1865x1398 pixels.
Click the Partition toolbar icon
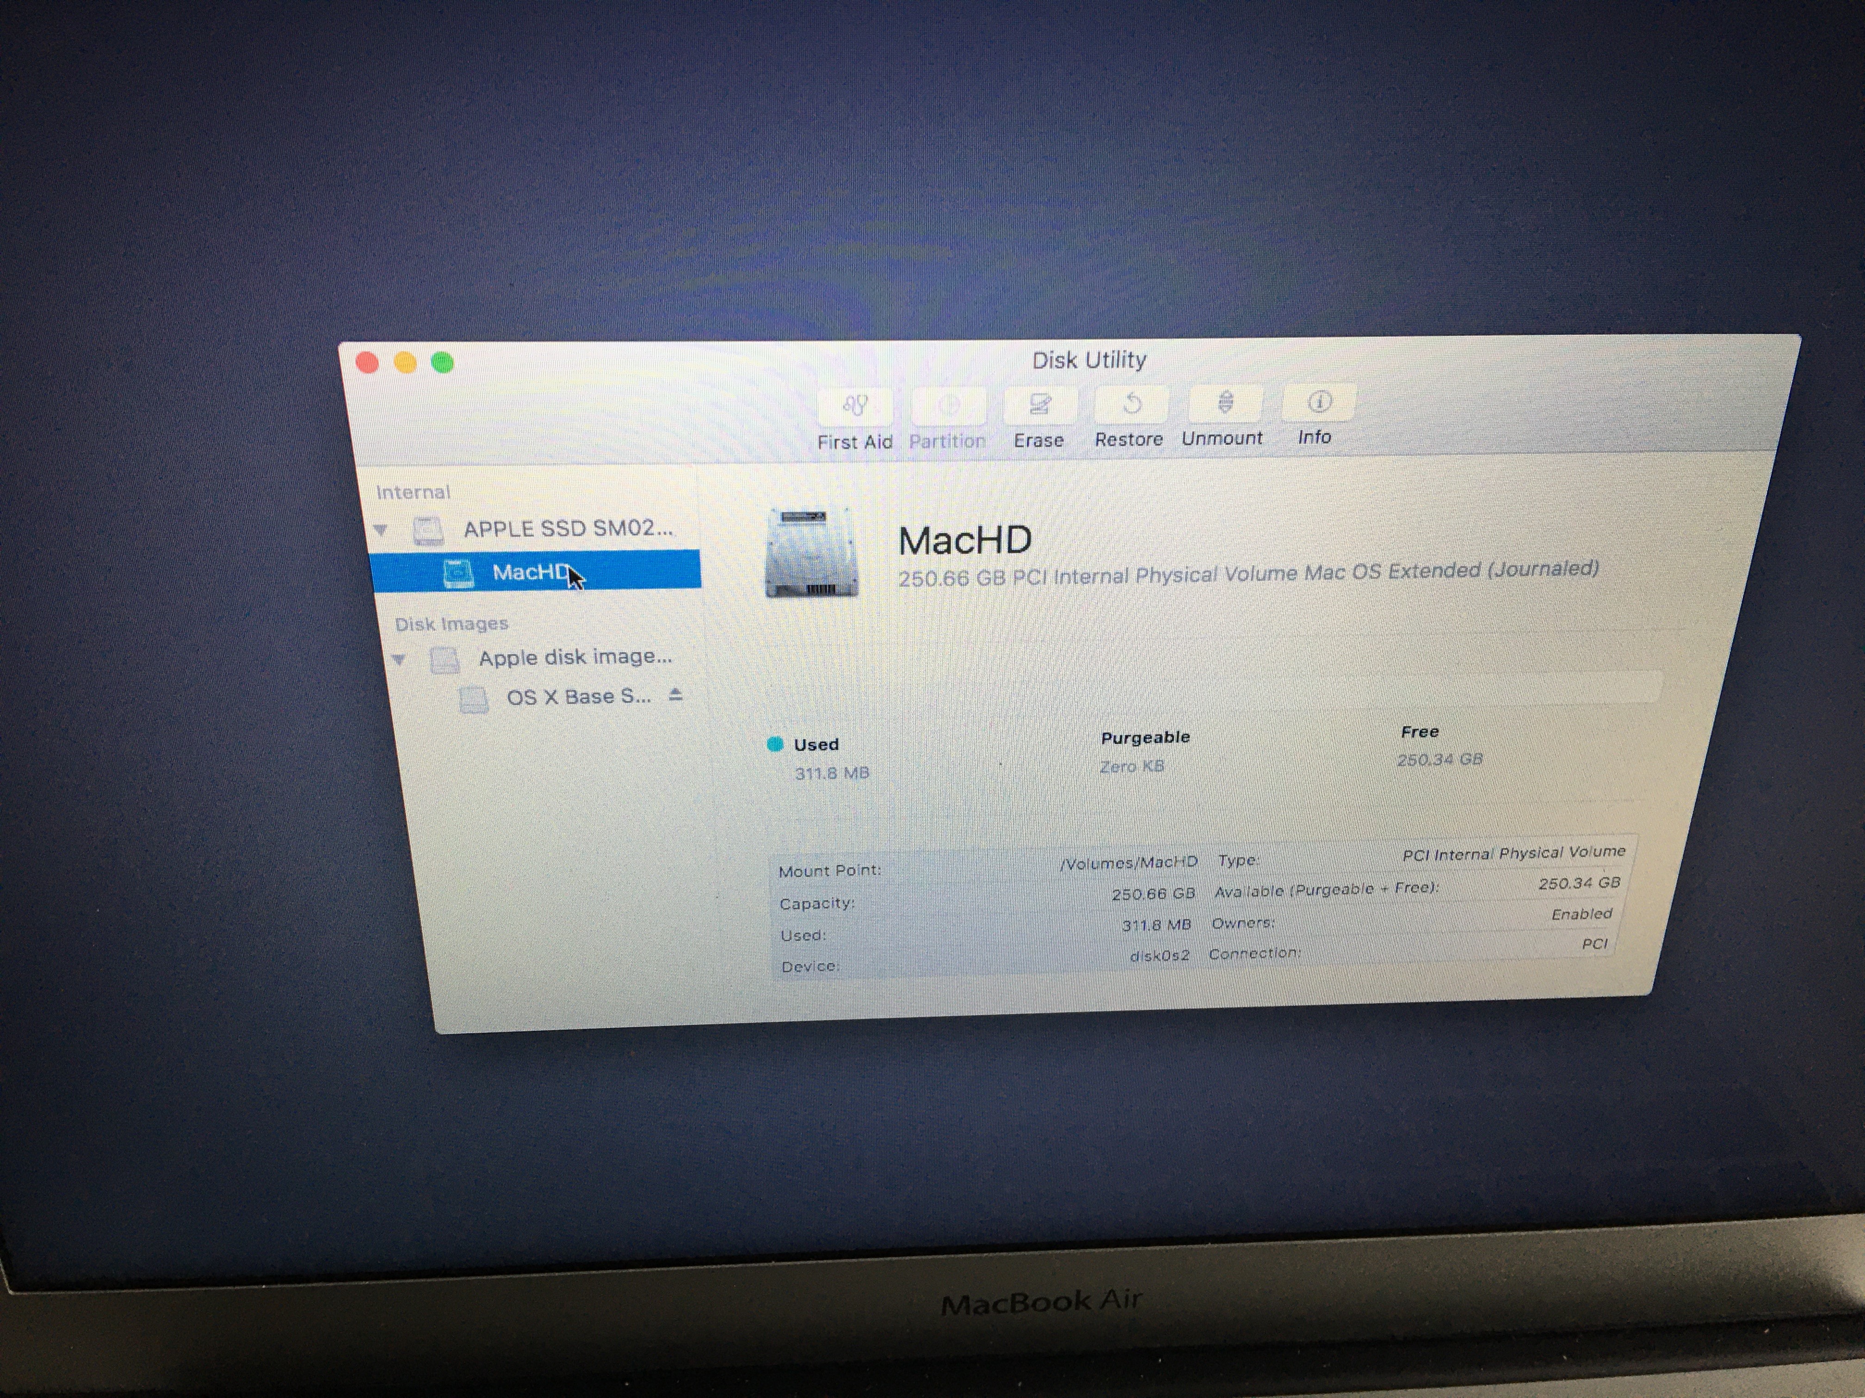coord(949,406)
